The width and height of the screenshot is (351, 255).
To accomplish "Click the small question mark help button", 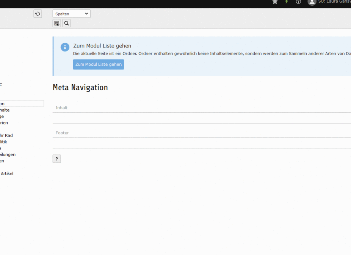I will [56, 159].
